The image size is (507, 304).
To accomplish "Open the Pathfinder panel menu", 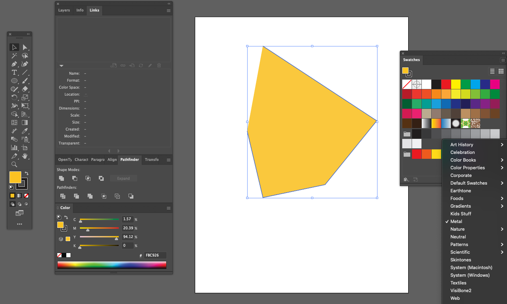I will tap(168, 160).
